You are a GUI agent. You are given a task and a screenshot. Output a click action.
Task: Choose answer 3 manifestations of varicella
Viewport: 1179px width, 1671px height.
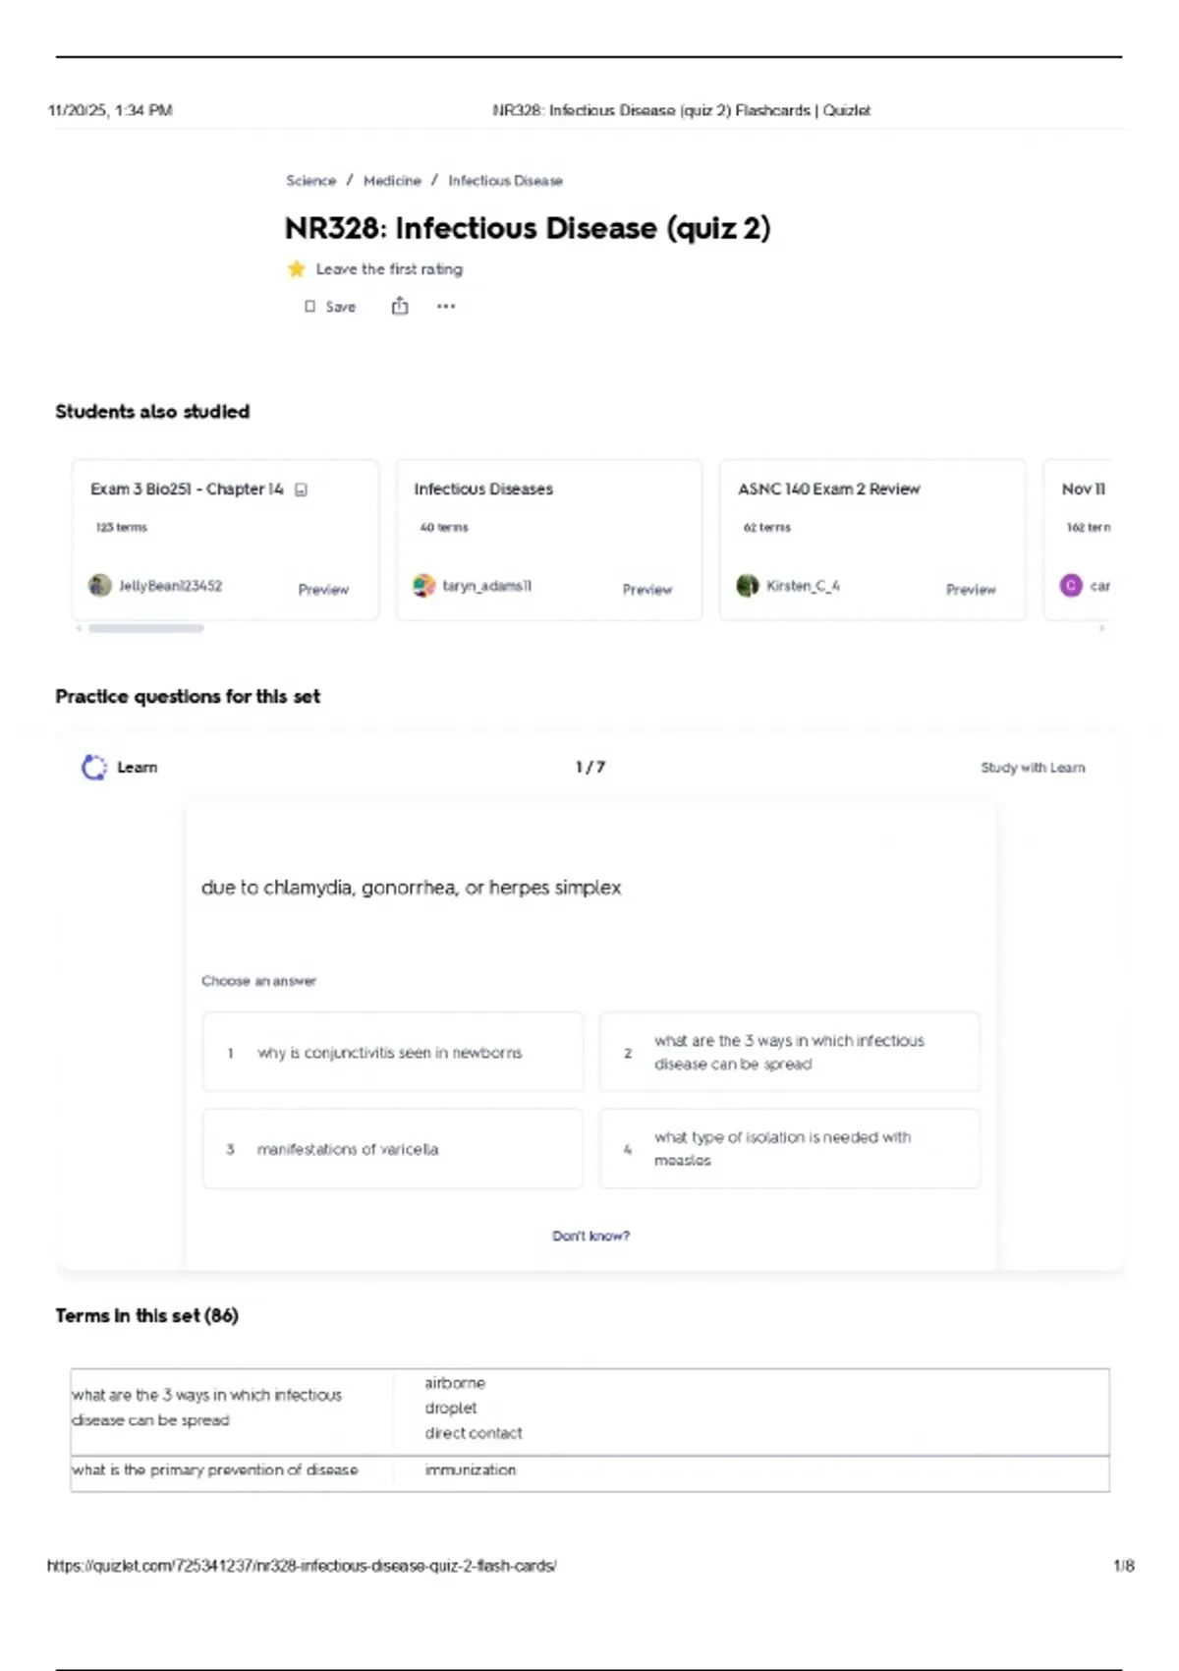pos(392,1149)
